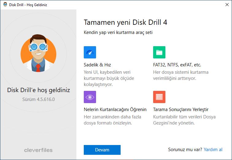Click the 'FAT32, NTFS, exFAT, etc.' title
The image size is (232, 160).
click(177, 65)
